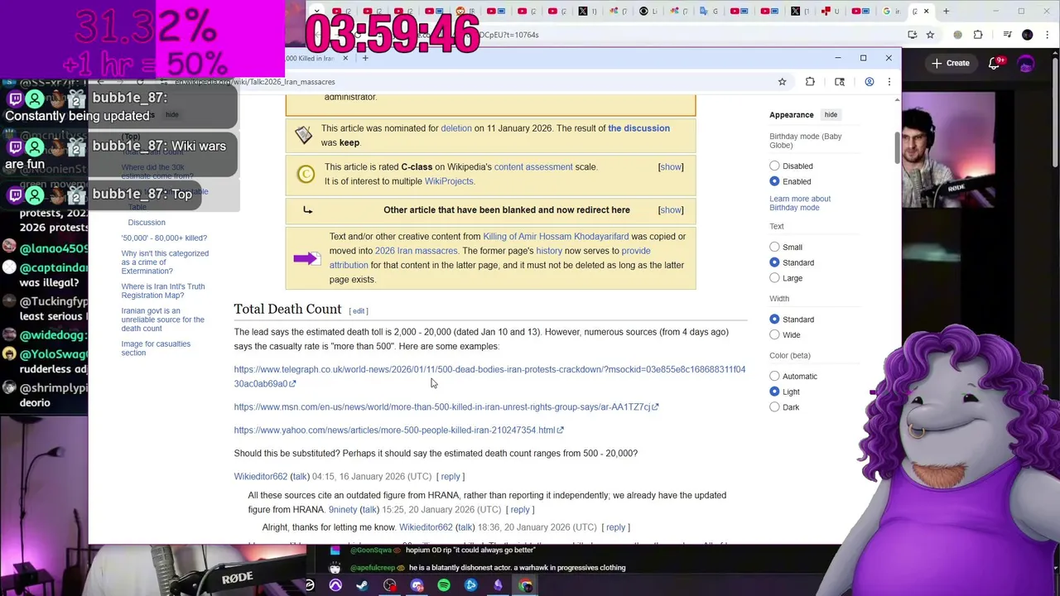Set page width to Wide
The height and width of the screenshot is (596, 1060).
point(774,335)
